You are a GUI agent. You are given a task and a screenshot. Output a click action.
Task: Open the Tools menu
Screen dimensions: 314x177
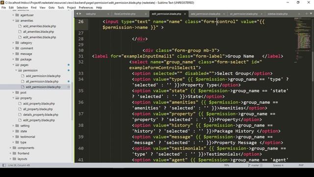pos(61,7)
